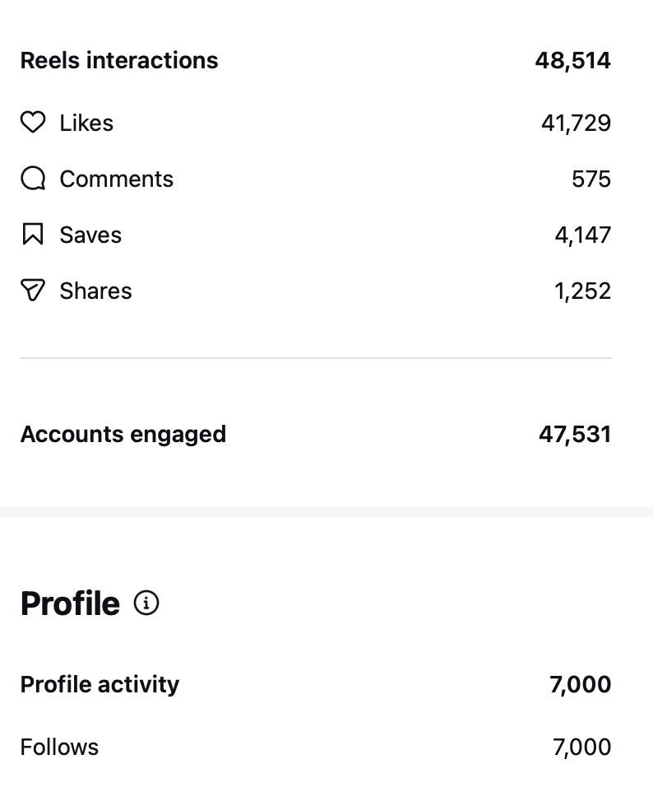The height and width of the screenshot is (792, 653).
Task: Click the Shares count 1,252
Action: point(582,290)
